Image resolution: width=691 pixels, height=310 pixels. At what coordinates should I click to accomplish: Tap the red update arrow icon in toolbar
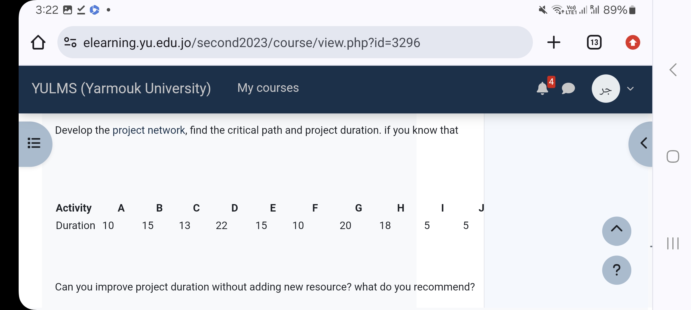click(x=633, y=42)
